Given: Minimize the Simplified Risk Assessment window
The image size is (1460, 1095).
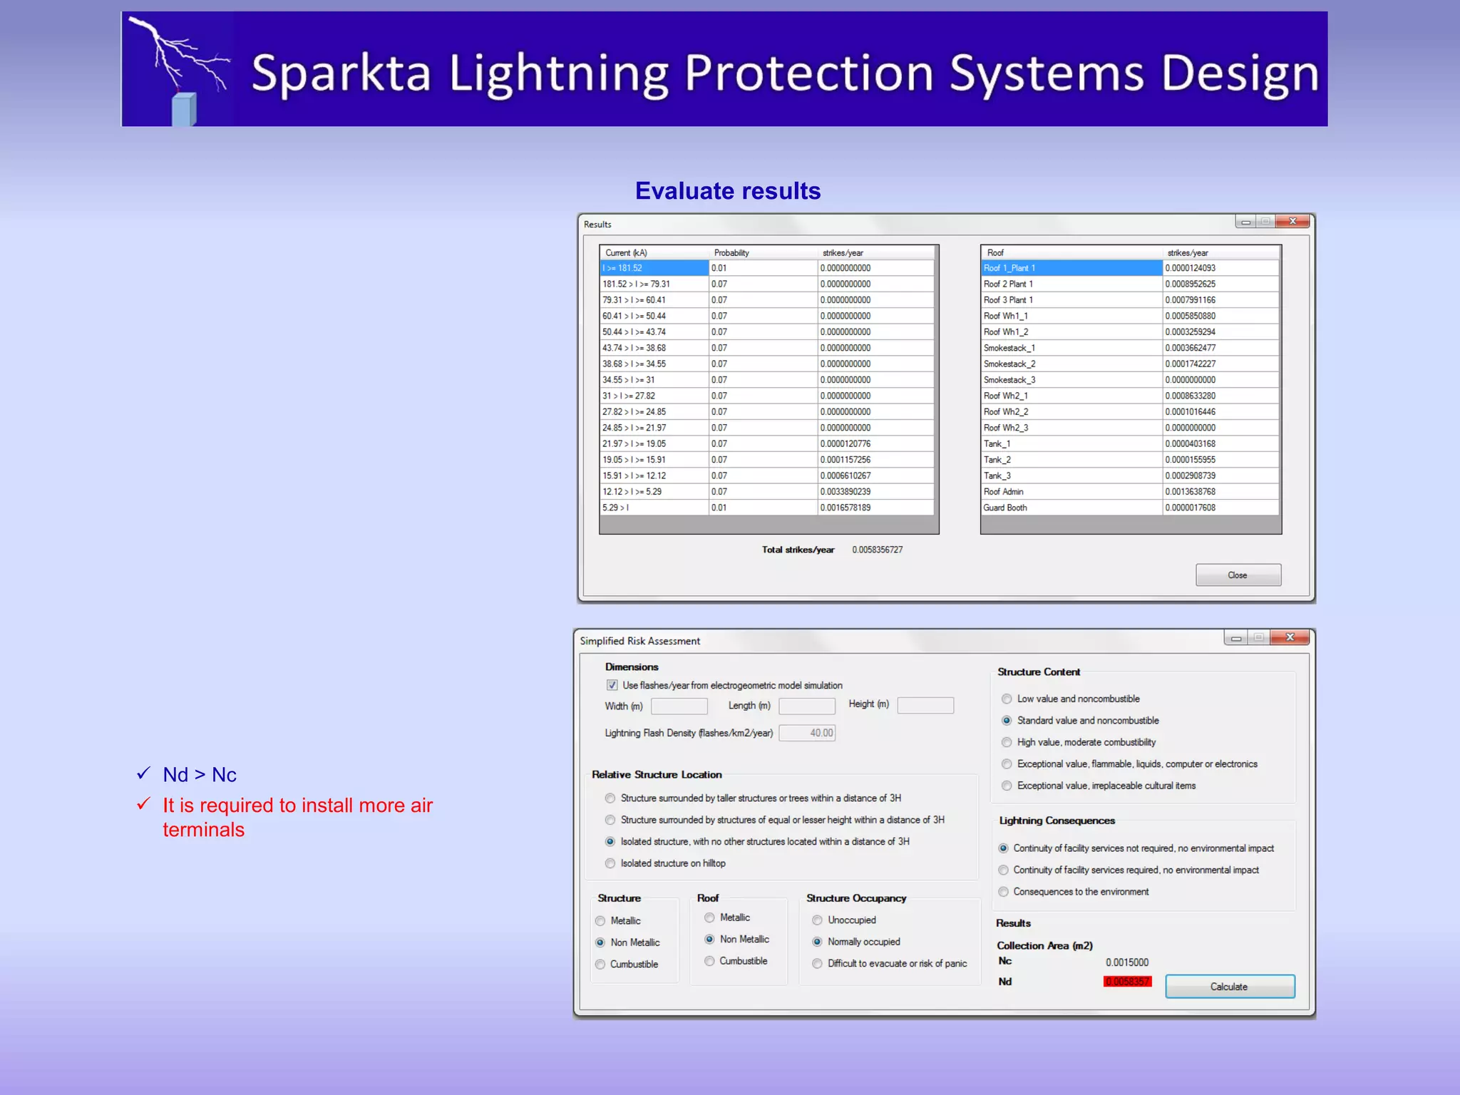Looking at the screenshot, I should pos(1235,637).
